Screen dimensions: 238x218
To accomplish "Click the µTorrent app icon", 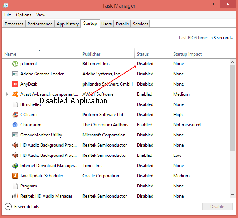I will click(x=15, y=64).
